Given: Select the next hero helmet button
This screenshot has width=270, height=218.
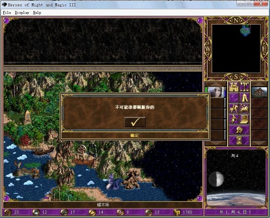Looking at the screenshot, I should (x=239, y=130).
